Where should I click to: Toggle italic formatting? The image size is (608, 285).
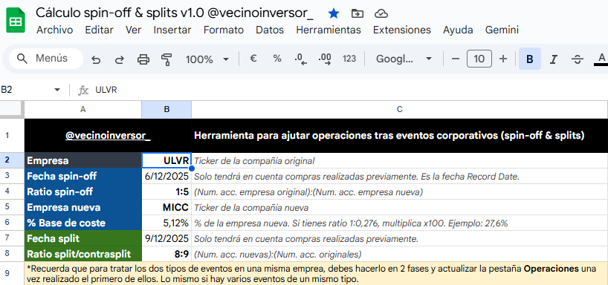554,59
